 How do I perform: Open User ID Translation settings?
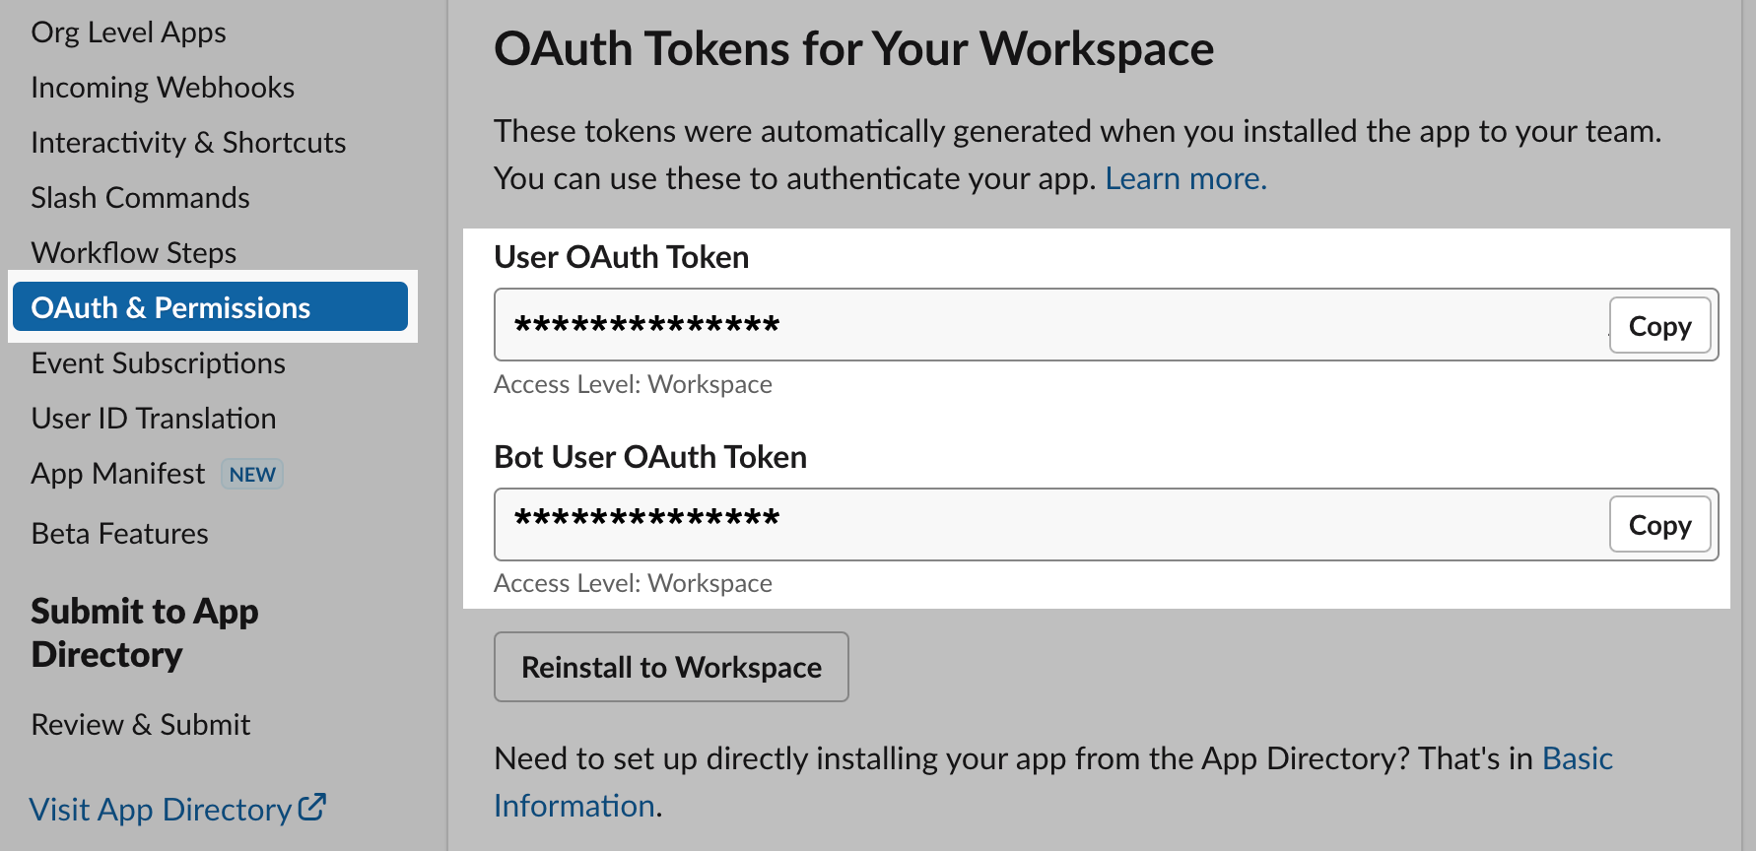coord(154,418)
